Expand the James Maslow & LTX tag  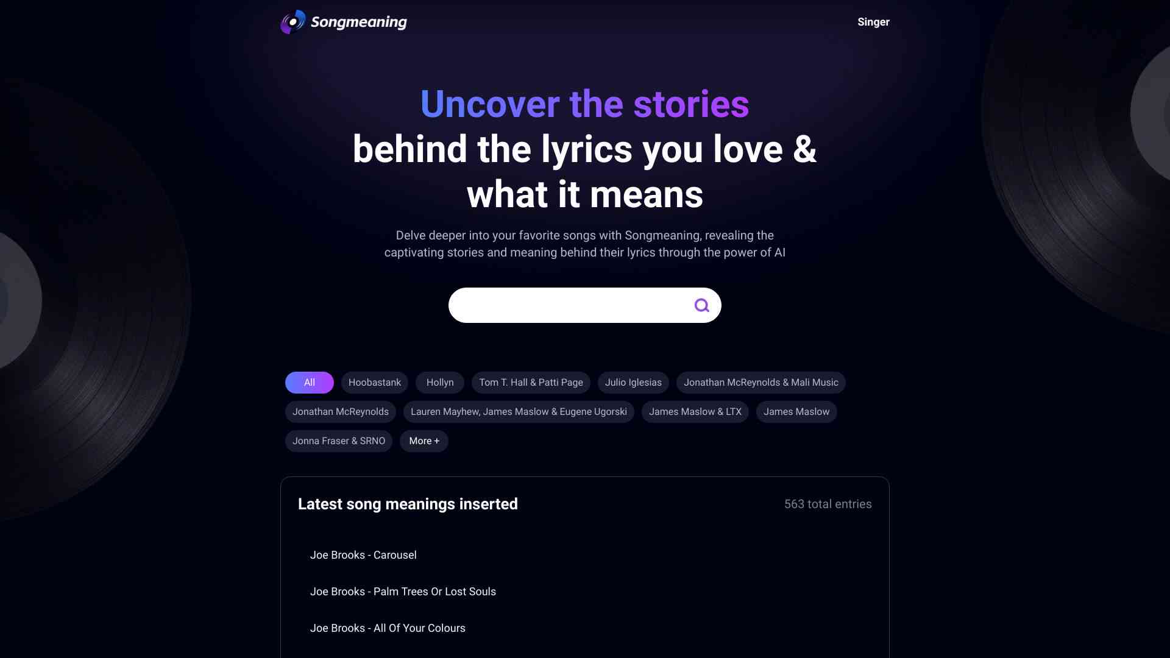tap(694, 411)
